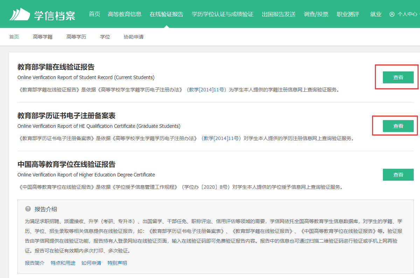This screenshot has height=278, width=420.
Task: Open 出国报告发送 in the top navigation
Action: coord(279,14)
